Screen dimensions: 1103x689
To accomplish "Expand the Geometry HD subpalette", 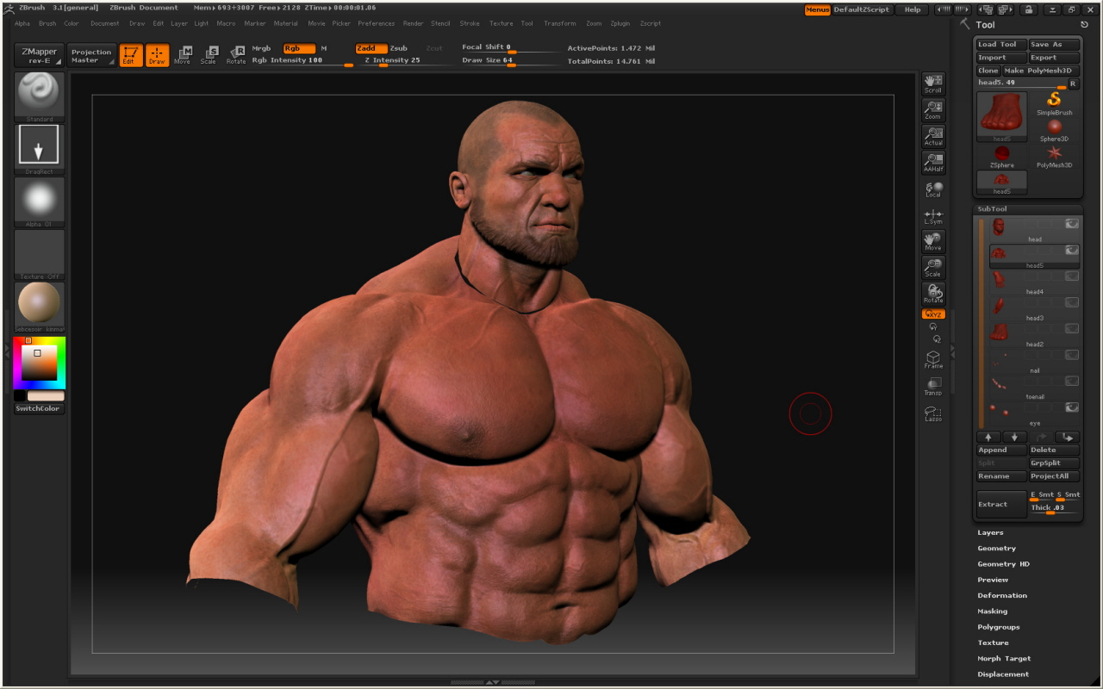I will click(x=1003, y=564).
